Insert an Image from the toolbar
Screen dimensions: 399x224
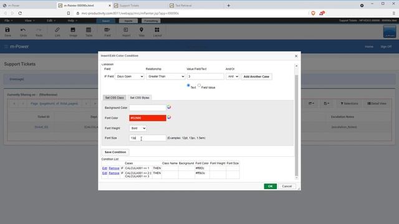point(73,32)
